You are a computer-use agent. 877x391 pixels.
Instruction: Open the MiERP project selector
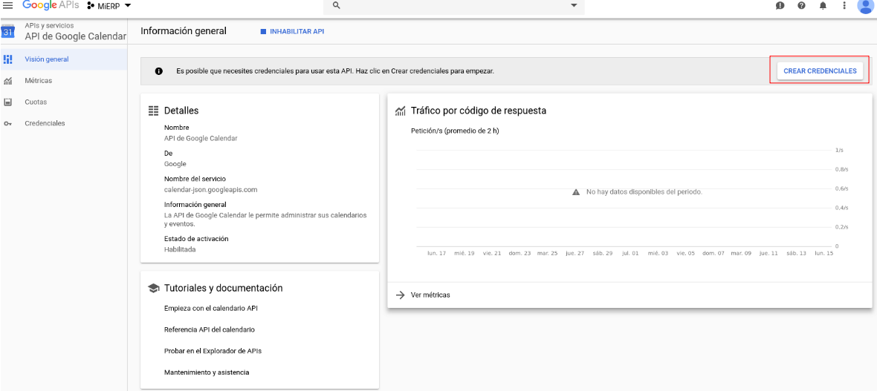110,6
